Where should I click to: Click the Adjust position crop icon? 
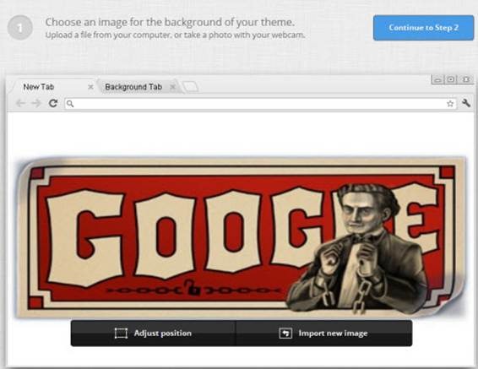pyautogui.click(x=121, y=333)
